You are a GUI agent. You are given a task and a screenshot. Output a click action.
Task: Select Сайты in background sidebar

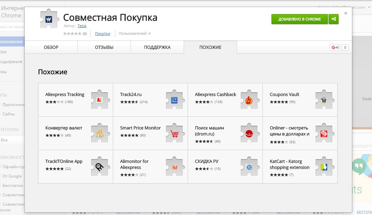9,114
